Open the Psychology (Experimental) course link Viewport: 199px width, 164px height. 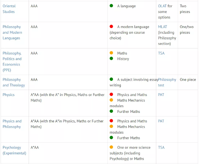14,150
